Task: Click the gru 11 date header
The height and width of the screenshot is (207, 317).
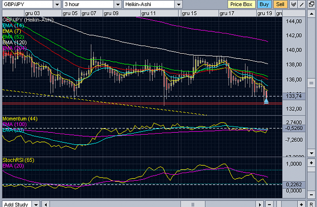Action: (149, 13)
